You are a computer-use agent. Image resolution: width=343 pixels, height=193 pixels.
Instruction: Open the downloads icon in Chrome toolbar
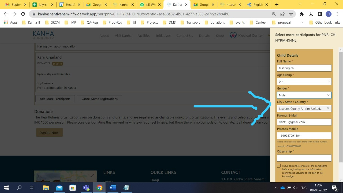311,14
